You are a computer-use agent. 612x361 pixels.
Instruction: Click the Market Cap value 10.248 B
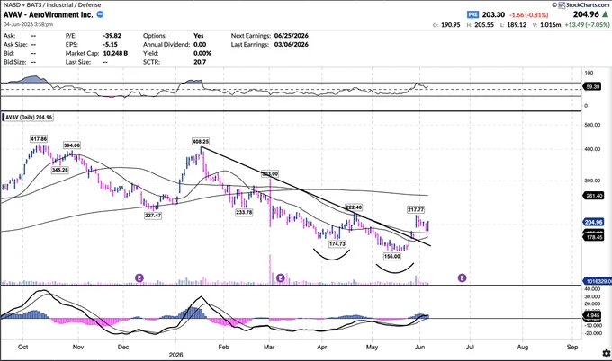point(115,53)
